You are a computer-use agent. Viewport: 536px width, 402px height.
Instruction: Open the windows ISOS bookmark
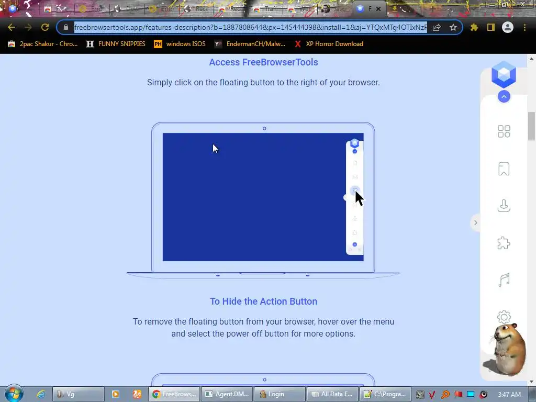tap(180, 44)
